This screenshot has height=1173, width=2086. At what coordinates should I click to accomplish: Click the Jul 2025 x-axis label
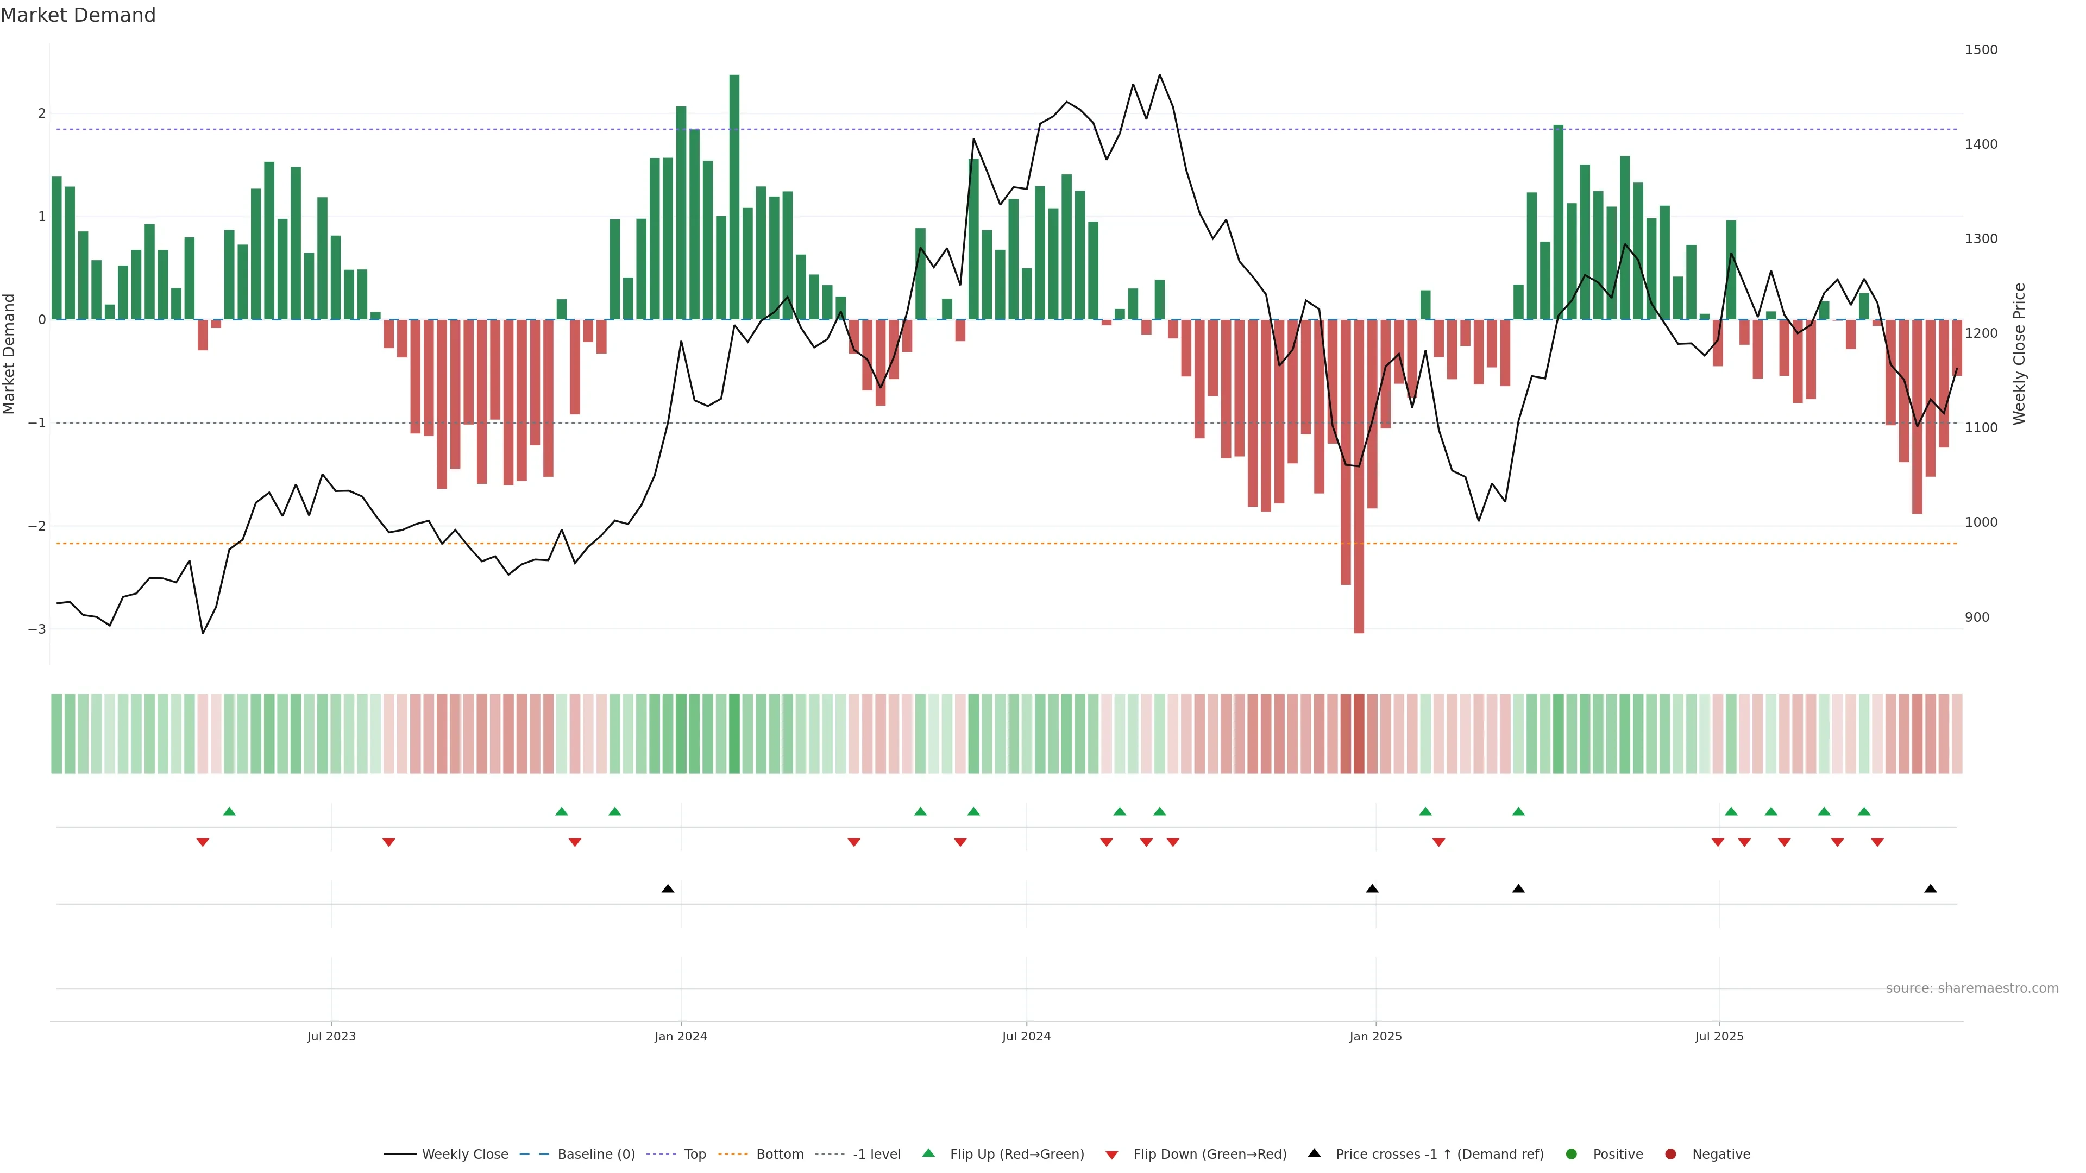point(1719,1036)
